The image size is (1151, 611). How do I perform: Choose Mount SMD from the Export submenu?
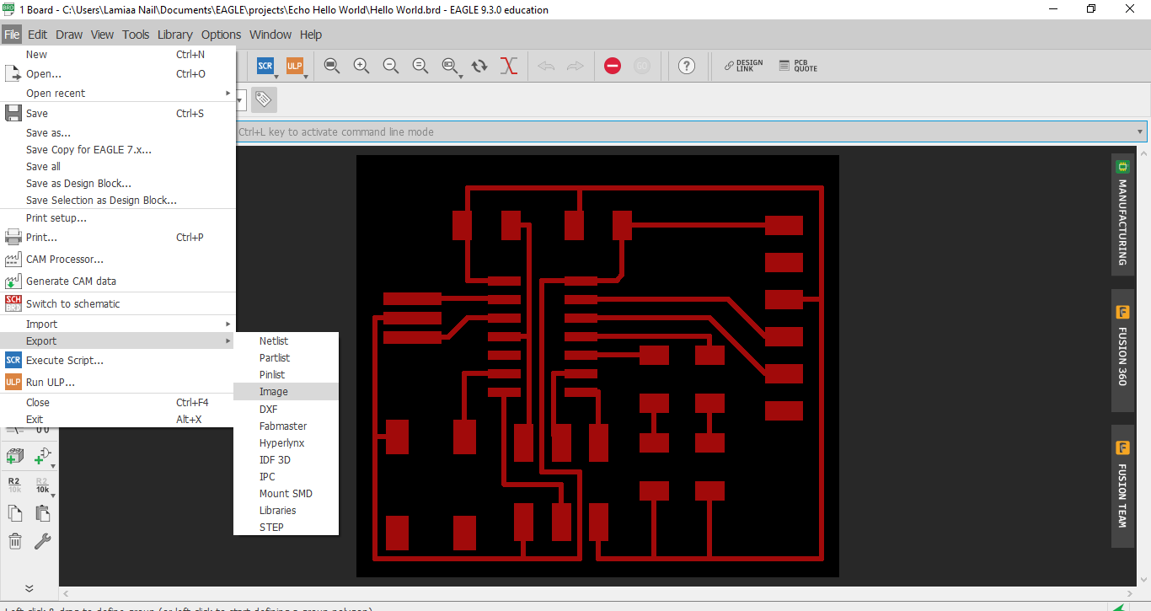point(286,493)
